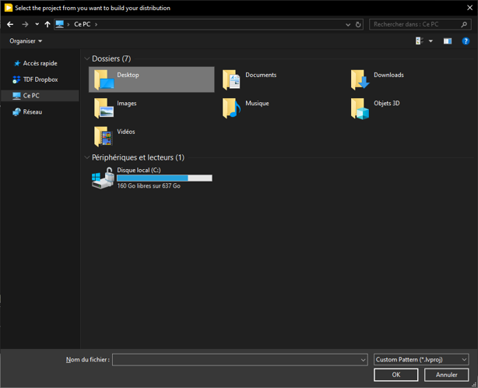Cancel with the Annuler button
The width and height of the screenshot is (478, 388).
point(447,375)
